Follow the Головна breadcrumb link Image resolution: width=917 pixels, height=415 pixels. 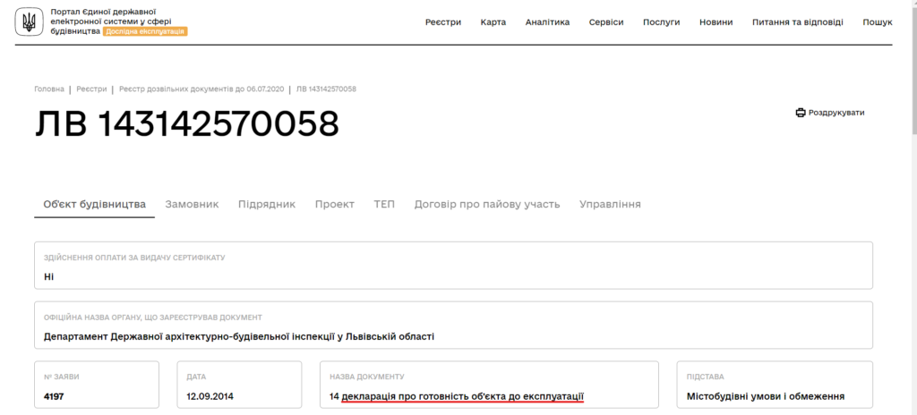pyautogui.click(x=49, y=89)
